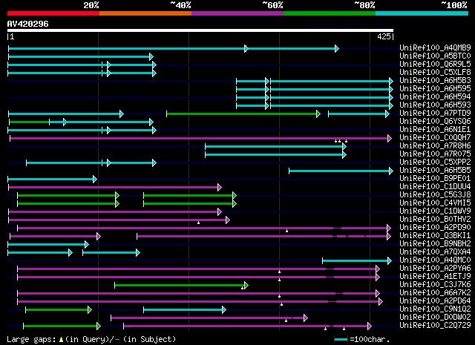Select the UniRef100_C3J7K6 label
Image resolution: width=475 pixels, height=345 pixels.
point(435,285)
